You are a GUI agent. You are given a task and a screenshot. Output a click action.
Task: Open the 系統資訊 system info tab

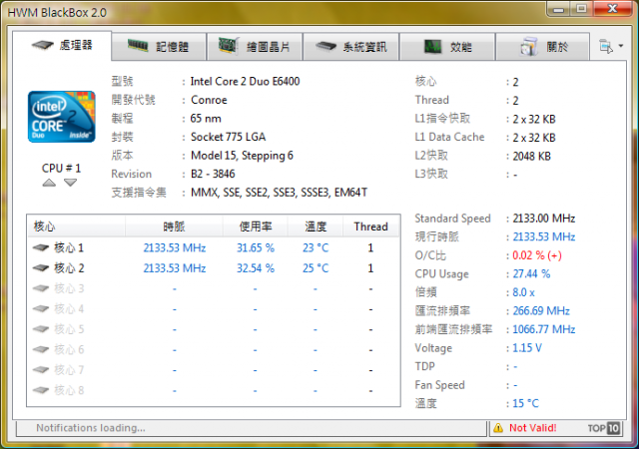[350, 47]
